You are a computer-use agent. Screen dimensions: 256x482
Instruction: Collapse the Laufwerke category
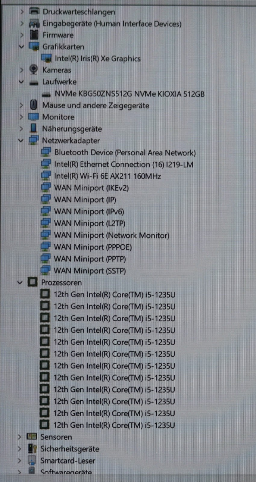(21, 82)
